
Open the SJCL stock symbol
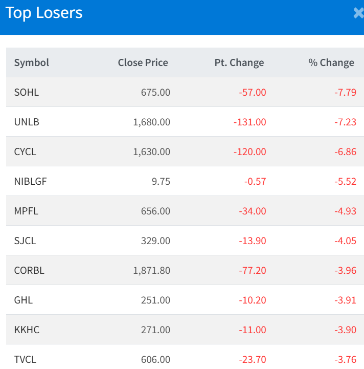(25, 241)
